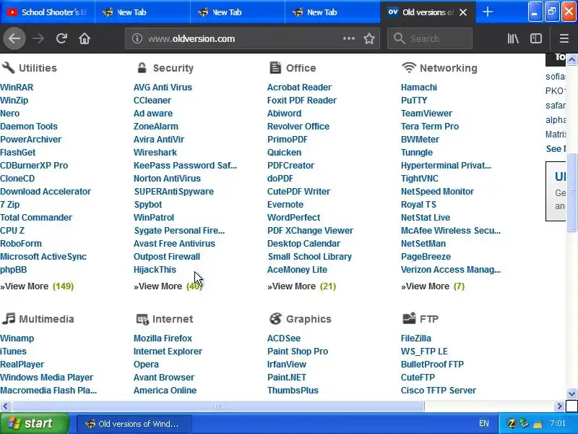Click the FTP category icon
578x434 pixels.
pyautogui.click(x=409, y=318)
